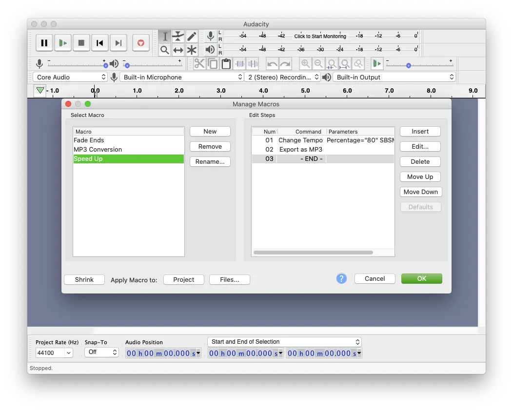The width and height of the screenshot is (513, 410).
Task: Choose the Draw pencil tool
Action: [x=192, y=37]
